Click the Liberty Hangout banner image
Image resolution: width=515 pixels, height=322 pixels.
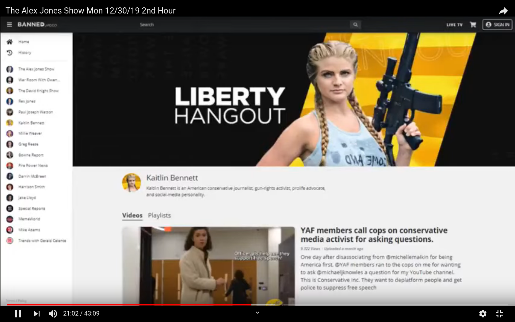click(294, 99)
